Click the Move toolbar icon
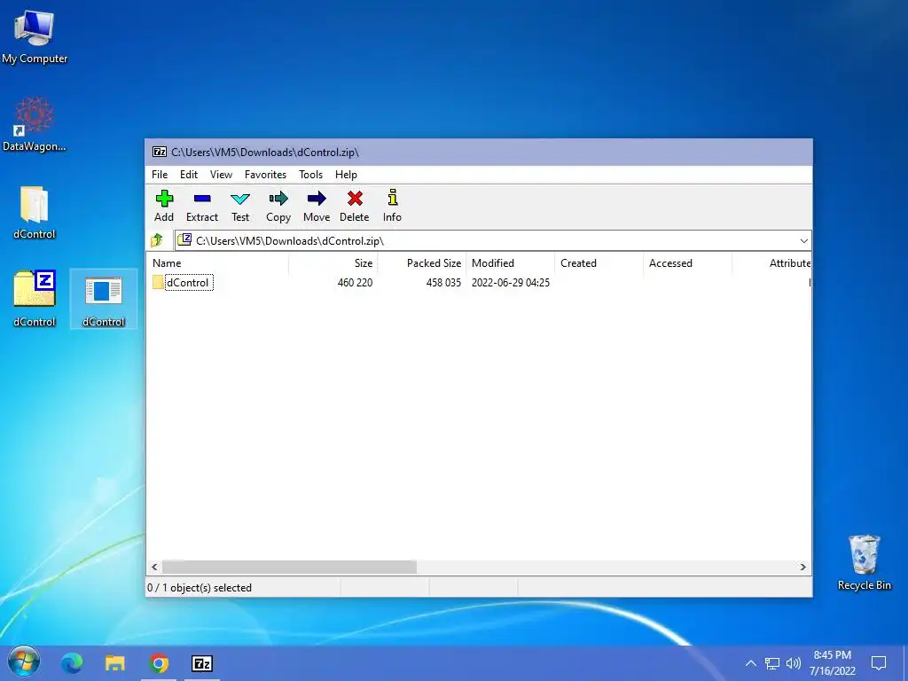Image resolution: width=908 pixels, height=681 pixels. [x=317, y=200]
